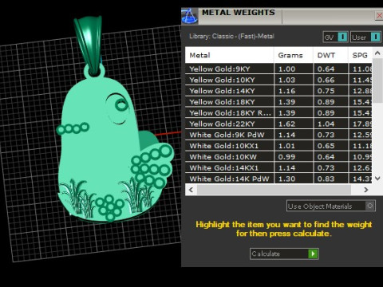Click the 0.75 DWT value for 14KY
The image size is (383, 287).
click(x=326, y=91)
